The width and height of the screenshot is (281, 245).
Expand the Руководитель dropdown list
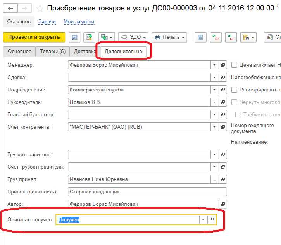214,102
